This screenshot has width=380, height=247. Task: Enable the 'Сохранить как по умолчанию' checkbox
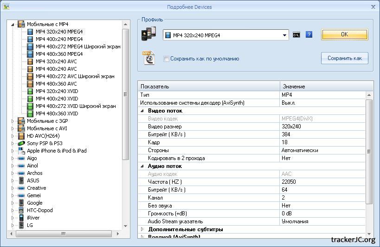[166, 59]
